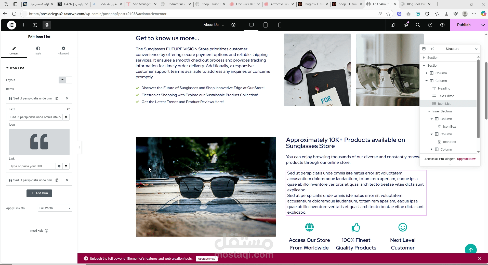This screenshot has width=488, height=265.
Task: Refresh the browser page
Action: [14, 14]
